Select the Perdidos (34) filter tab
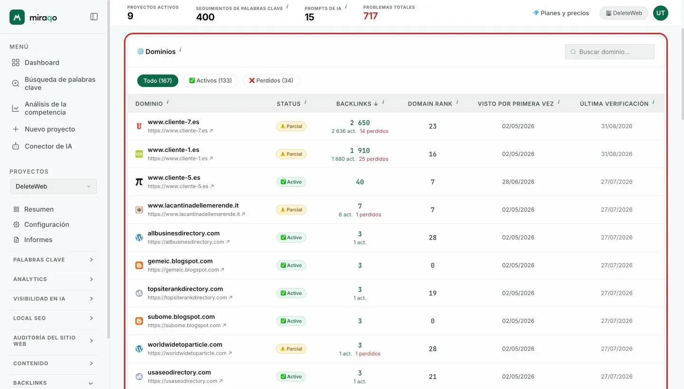This screenshot has height=389, width=684. [x=271, y=80]
